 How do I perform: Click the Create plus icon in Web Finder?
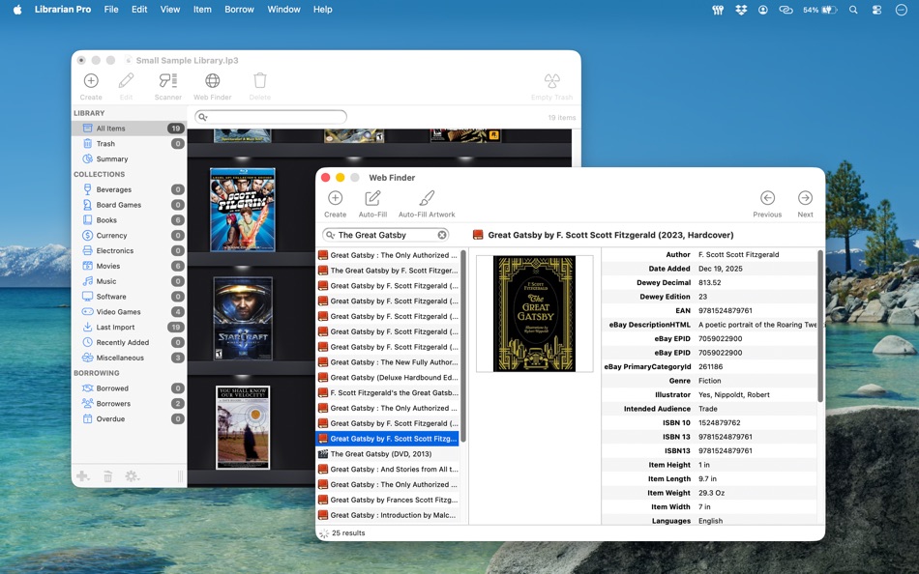tap(335, 199)
